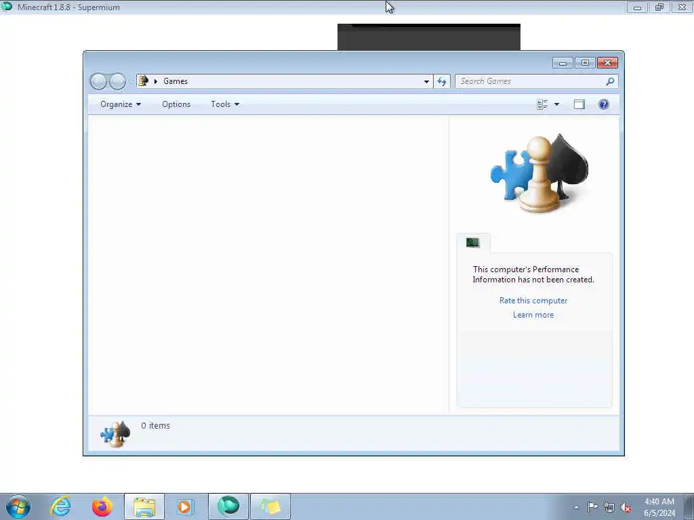Viewport: 694px width, 520px height.
Task: Click the search magnifier icon
Action: pyautogui.click(x=611, y=81)
